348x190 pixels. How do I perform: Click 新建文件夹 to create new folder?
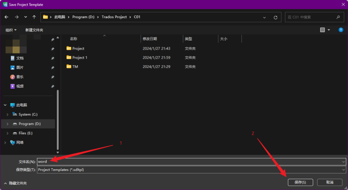34,30
